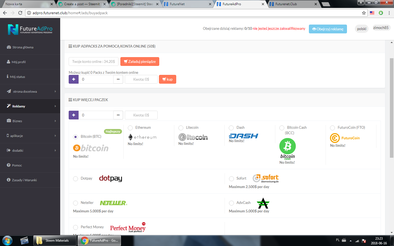Open Chrome menu three dots
The image size is (394, 246).
pyautogui.click(x=389, y=13)
